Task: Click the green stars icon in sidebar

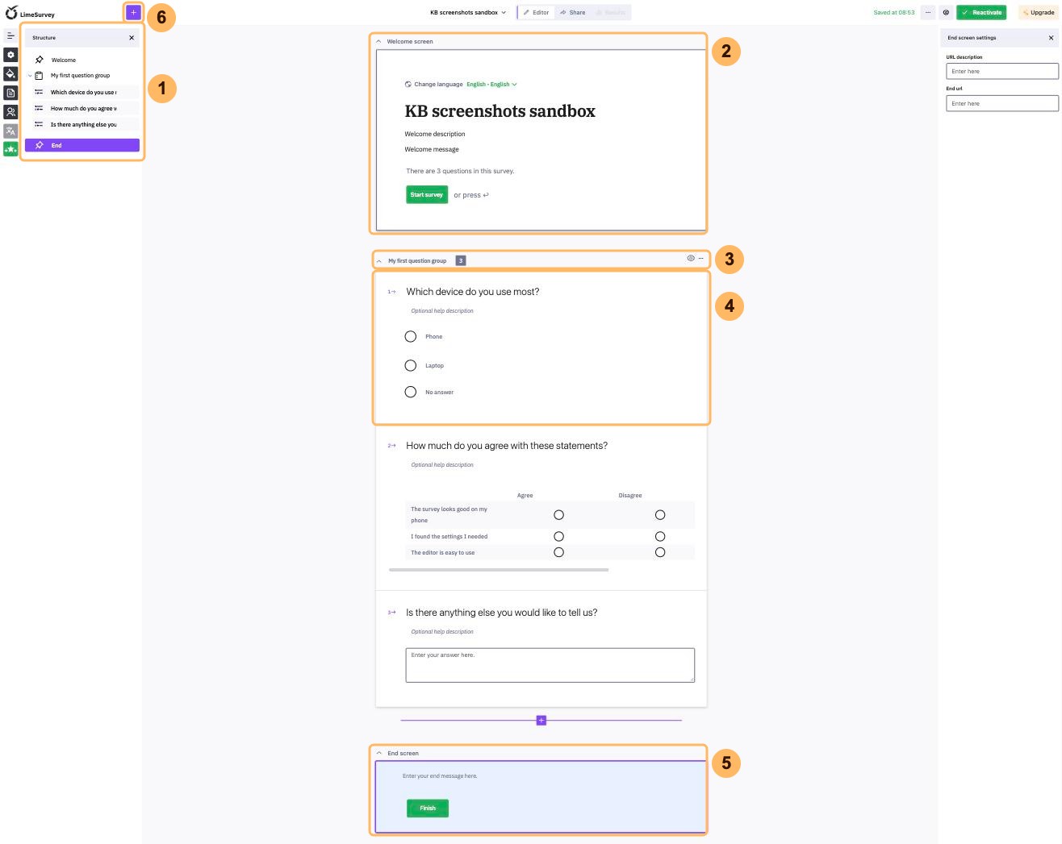Action: click(x=10, y=149)
